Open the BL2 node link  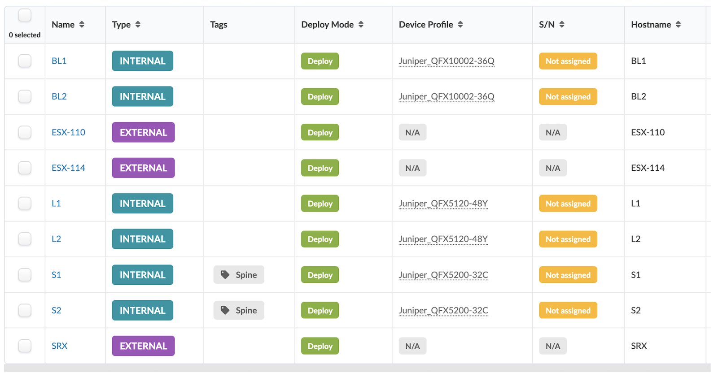point(59,96)
